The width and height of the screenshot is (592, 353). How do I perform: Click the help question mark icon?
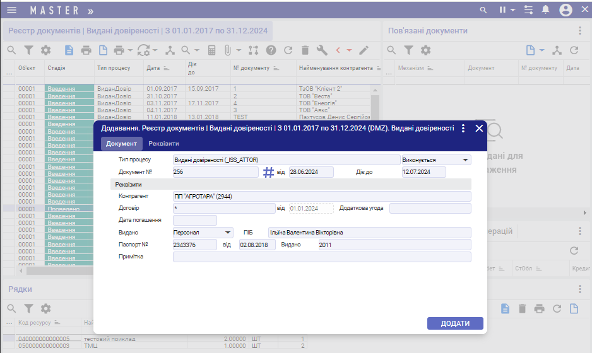point(271,50)
